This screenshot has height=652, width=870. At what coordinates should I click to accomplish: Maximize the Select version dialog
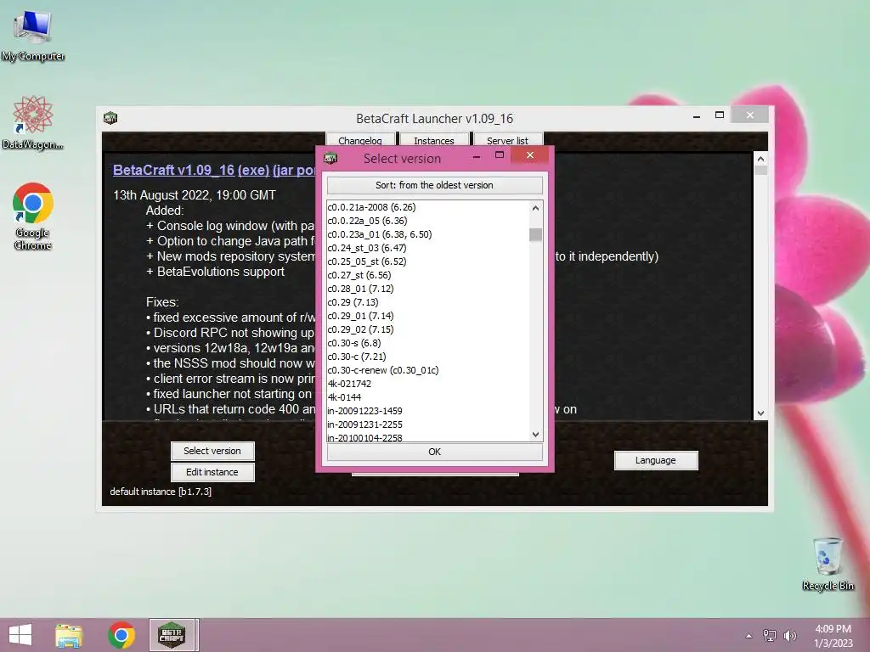500,155
